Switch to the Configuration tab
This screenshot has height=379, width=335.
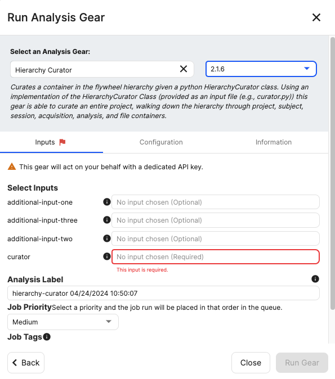click(x=161, y=142)
